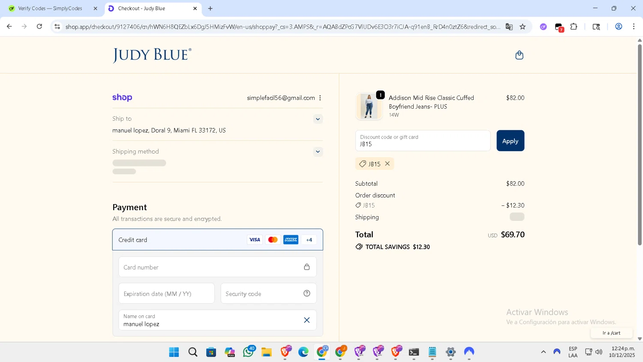Show hidden system tray icons
643x362 pixels.
543,352
